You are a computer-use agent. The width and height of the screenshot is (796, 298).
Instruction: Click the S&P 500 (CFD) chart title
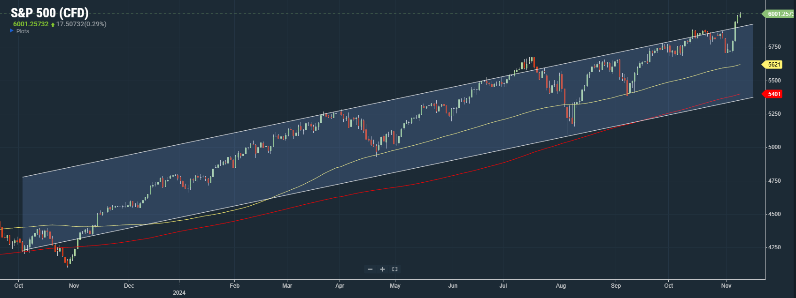49,13
